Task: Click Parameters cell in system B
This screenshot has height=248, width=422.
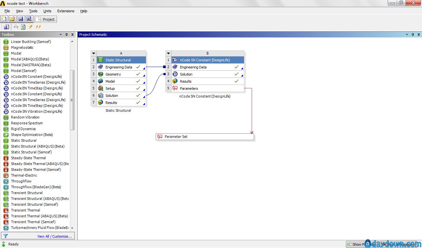Action: 207,88
